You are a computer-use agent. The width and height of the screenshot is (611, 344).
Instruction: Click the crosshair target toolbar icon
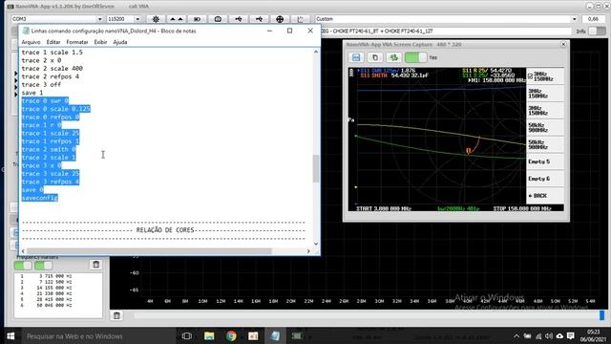point(280,19)
